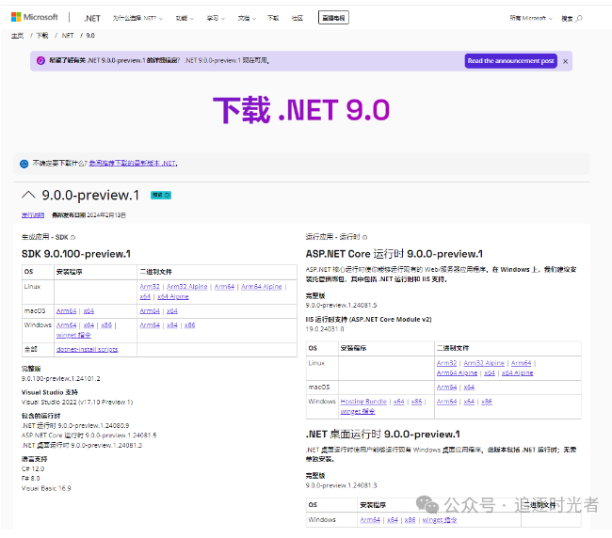Select the Visual Studio 2022 (v17.10 Preview 1) text

77,403
